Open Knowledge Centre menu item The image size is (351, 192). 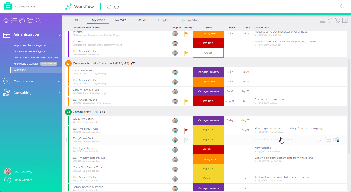(25, 64)
